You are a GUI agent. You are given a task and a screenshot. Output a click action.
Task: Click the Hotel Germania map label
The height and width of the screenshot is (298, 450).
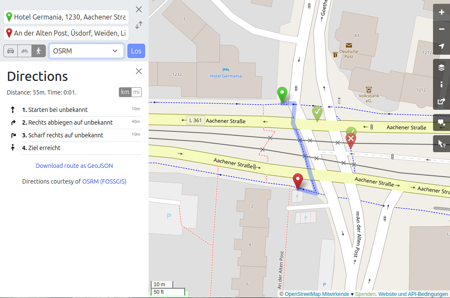coord(226,76)
